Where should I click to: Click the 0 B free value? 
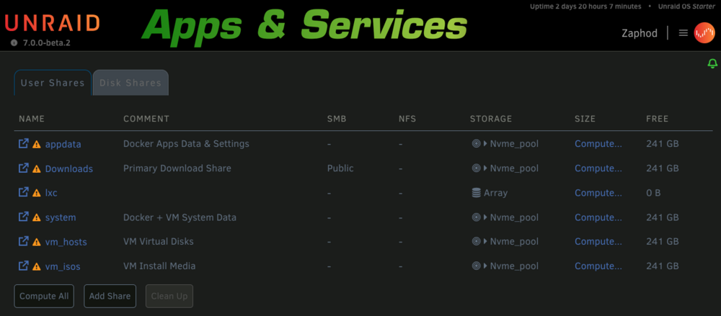(x=653, y=193)
